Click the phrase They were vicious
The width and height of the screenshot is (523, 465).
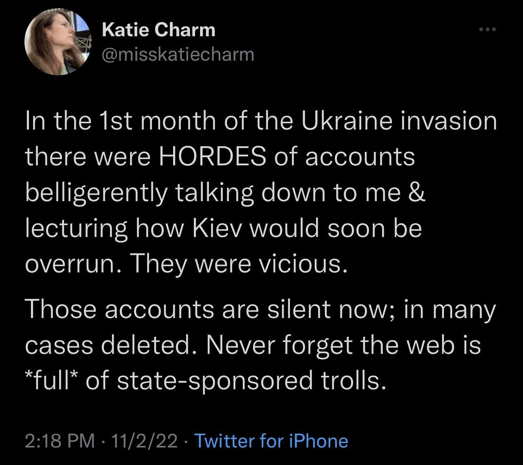(240, 263)
